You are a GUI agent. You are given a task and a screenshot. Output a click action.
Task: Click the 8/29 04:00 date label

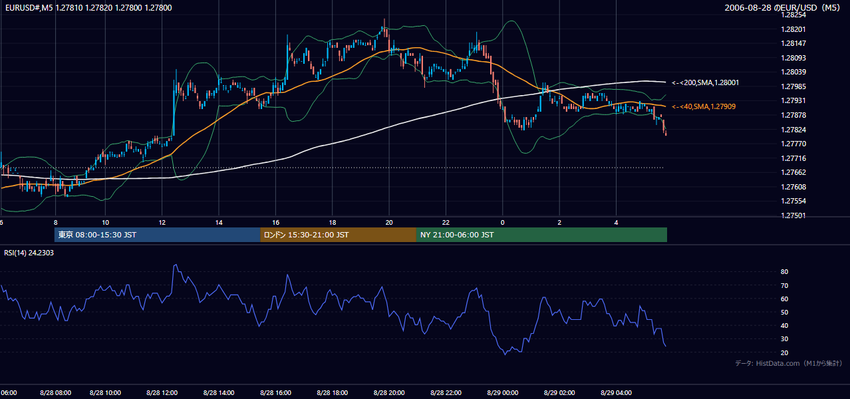click(x=617, y=393)
